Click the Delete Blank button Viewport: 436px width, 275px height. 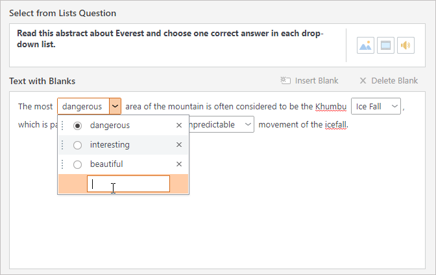389,81
